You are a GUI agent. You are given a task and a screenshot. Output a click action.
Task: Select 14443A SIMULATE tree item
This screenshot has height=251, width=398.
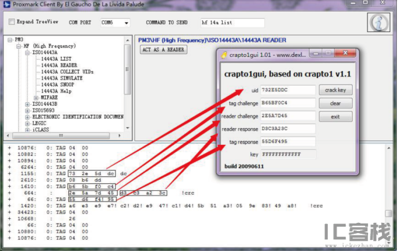(61, 78)
